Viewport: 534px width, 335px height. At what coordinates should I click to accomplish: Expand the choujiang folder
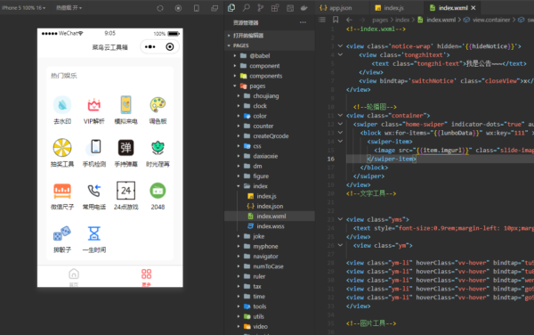(x=239, y=95)
